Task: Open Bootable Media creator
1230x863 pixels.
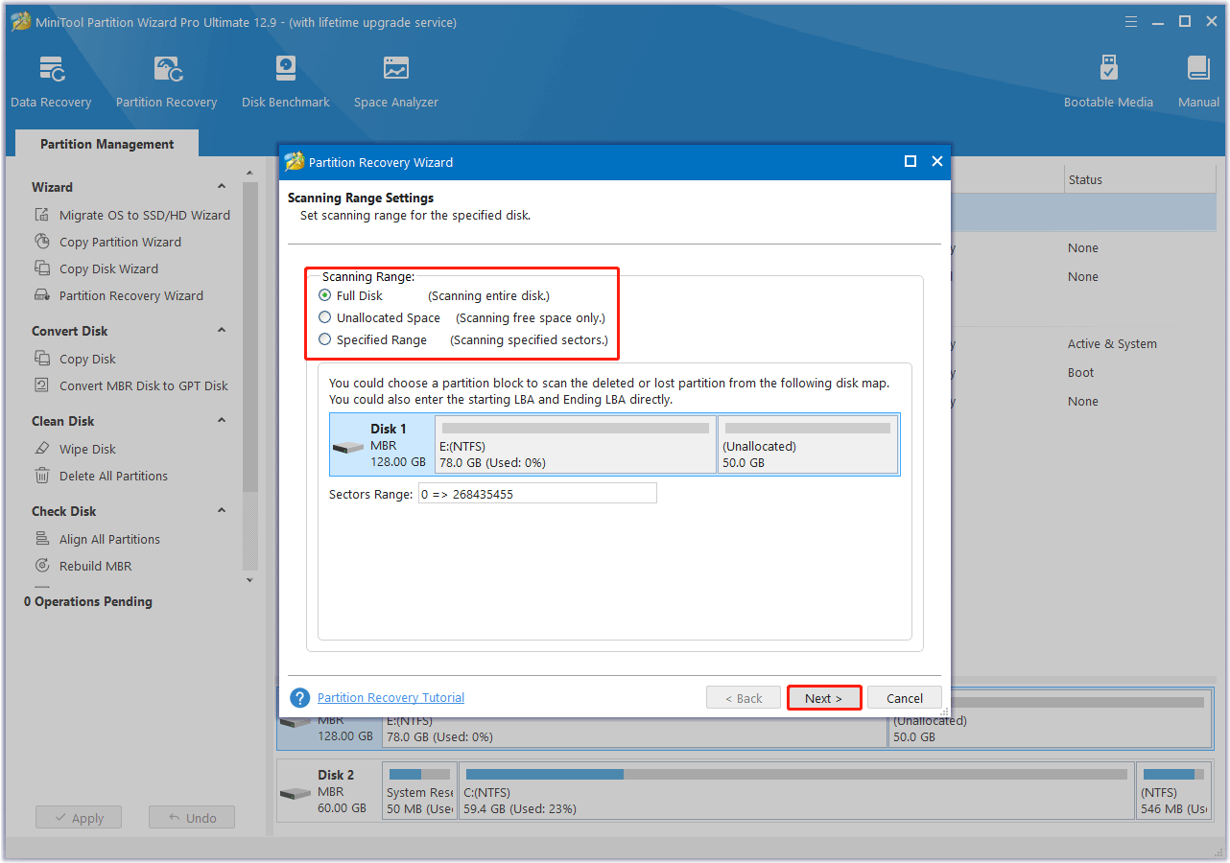Action: 1108,82
